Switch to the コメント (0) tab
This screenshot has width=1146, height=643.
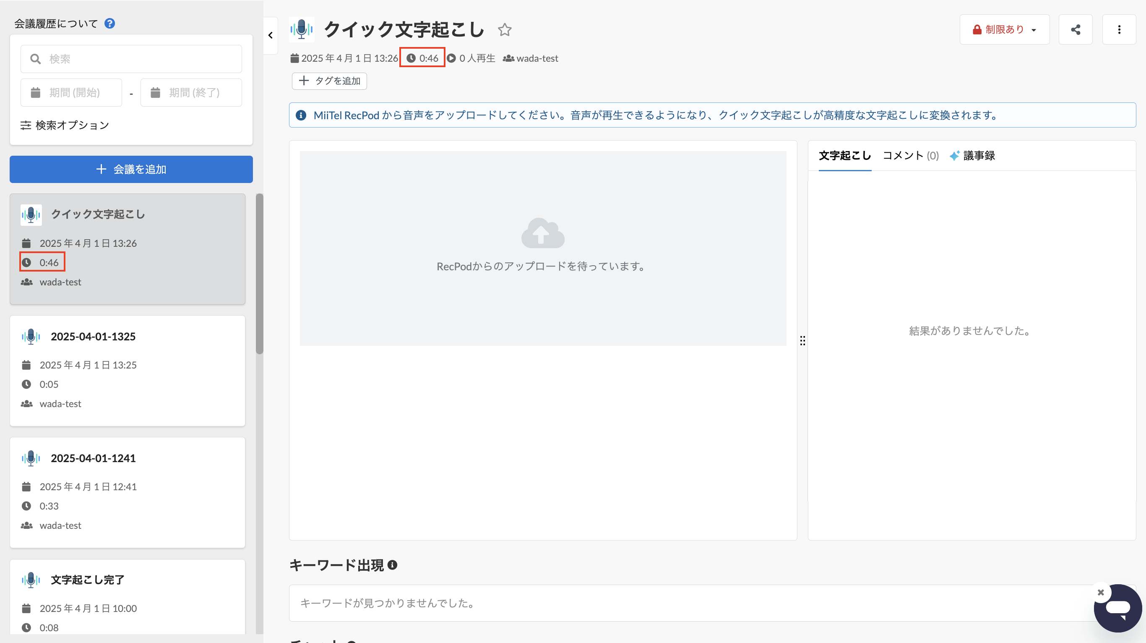pos(911,156)
